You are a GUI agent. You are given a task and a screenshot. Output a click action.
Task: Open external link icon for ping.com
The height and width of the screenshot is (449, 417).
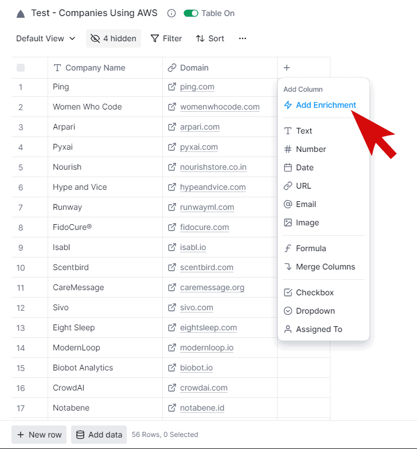tap(172, 87)
